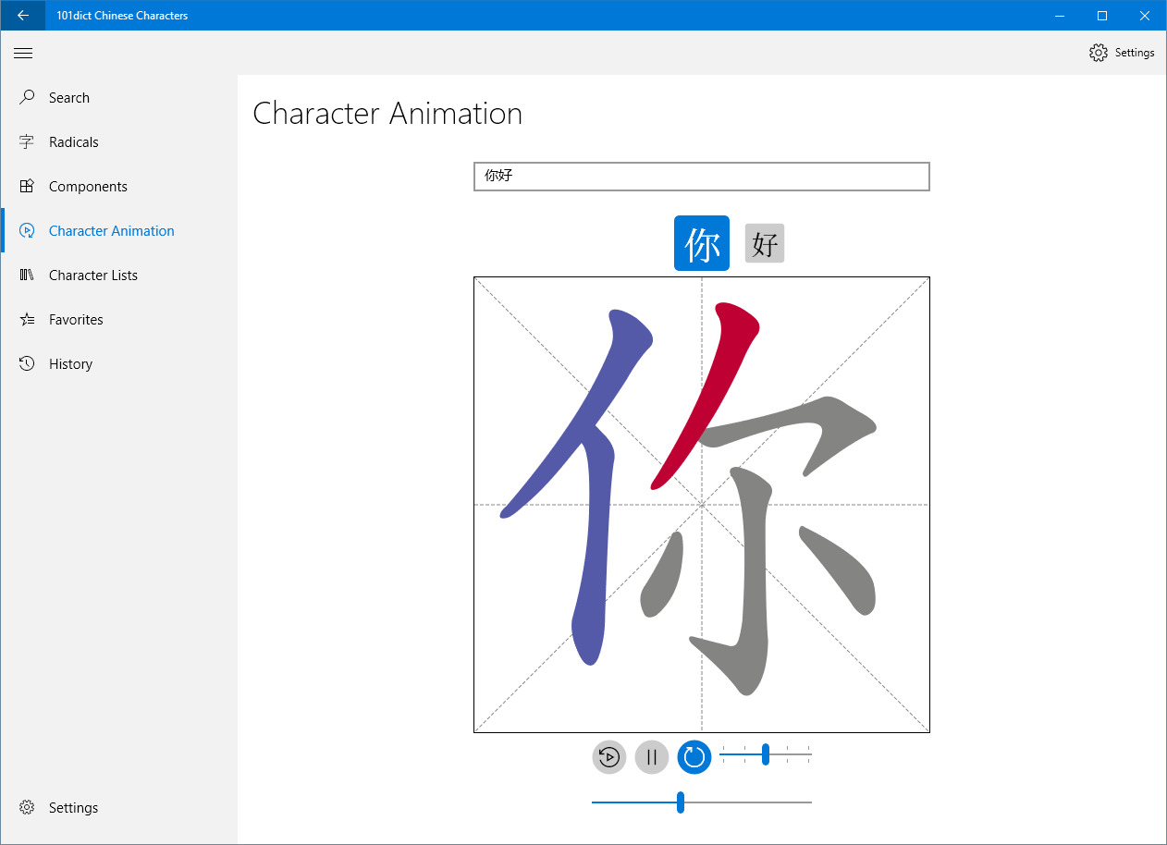Click the animation progress slider handle

(681, 802)
